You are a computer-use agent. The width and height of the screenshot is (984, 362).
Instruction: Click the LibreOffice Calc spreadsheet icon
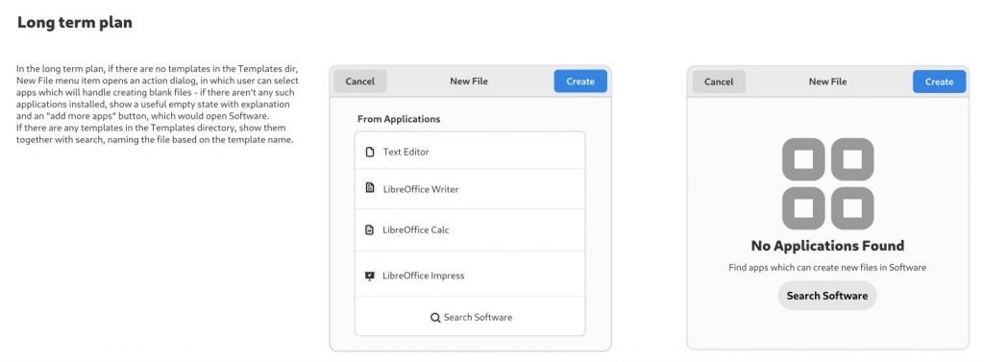point(370,229)
